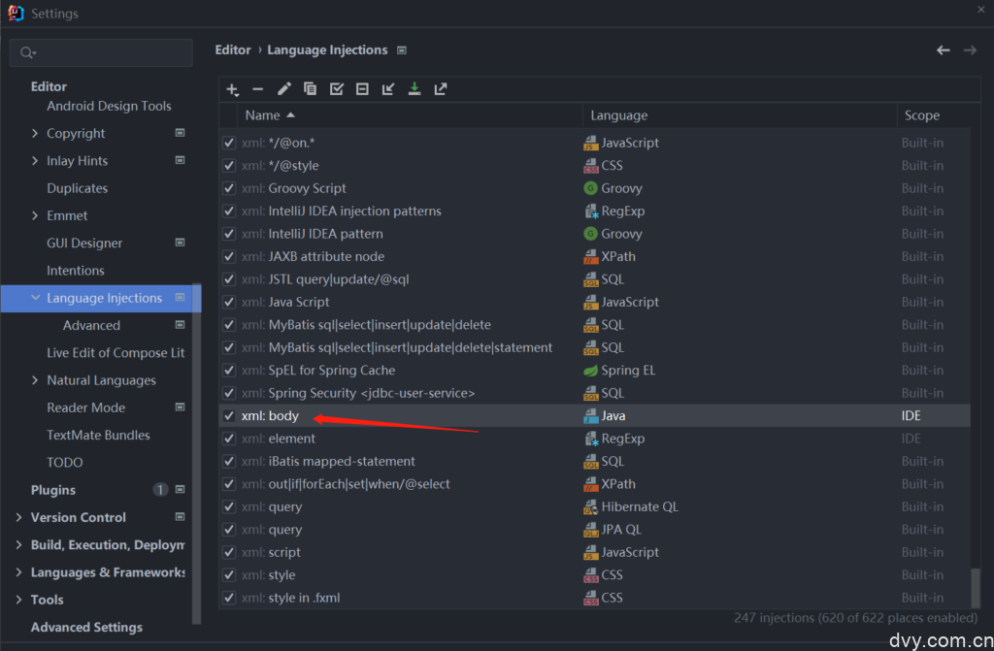The height and width of the screenshot is (651, 994).
Task: Expand the Copyright settings node
Action: point(36,134)
